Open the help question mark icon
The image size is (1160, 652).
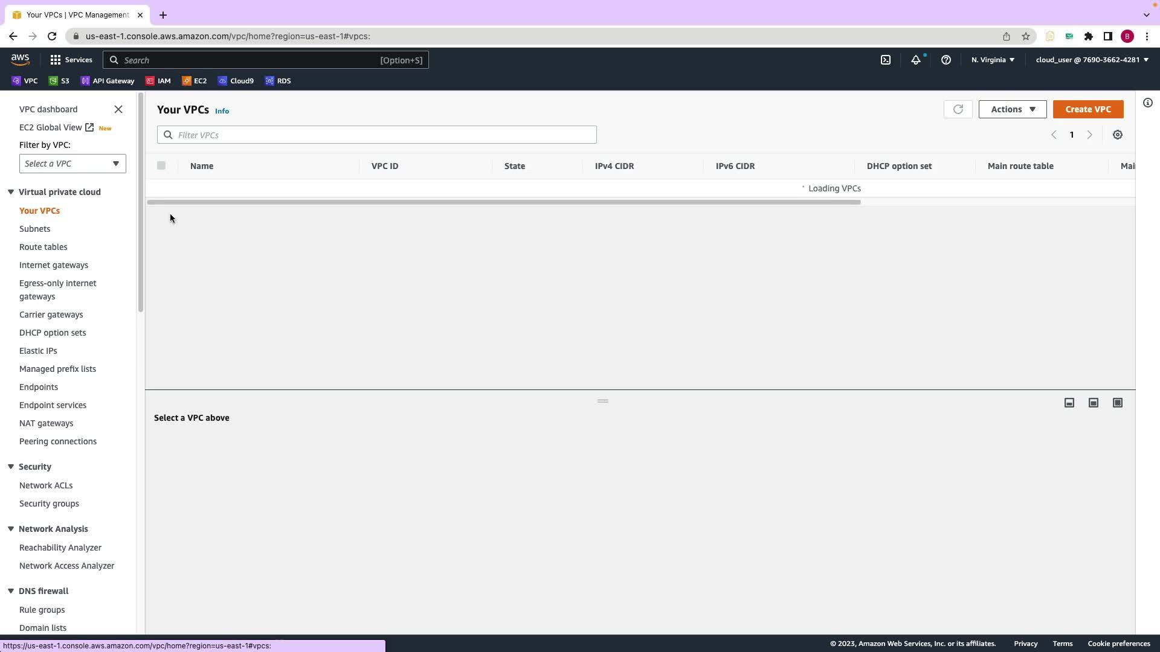click(946, 60)
